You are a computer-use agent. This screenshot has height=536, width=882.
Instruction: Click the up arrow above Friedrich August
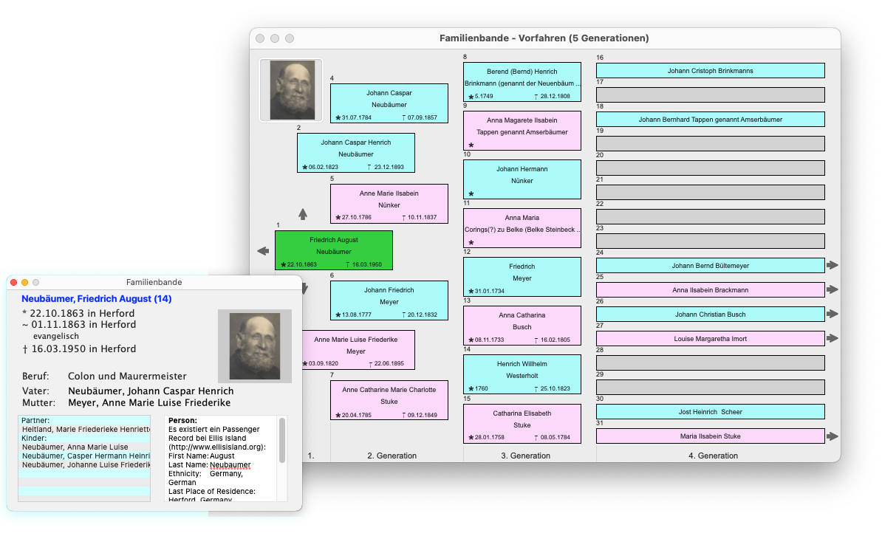click(x=302, y=214)
